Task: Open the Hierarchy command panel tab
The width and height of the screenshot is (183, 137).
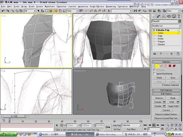Action: click(164, 17)
